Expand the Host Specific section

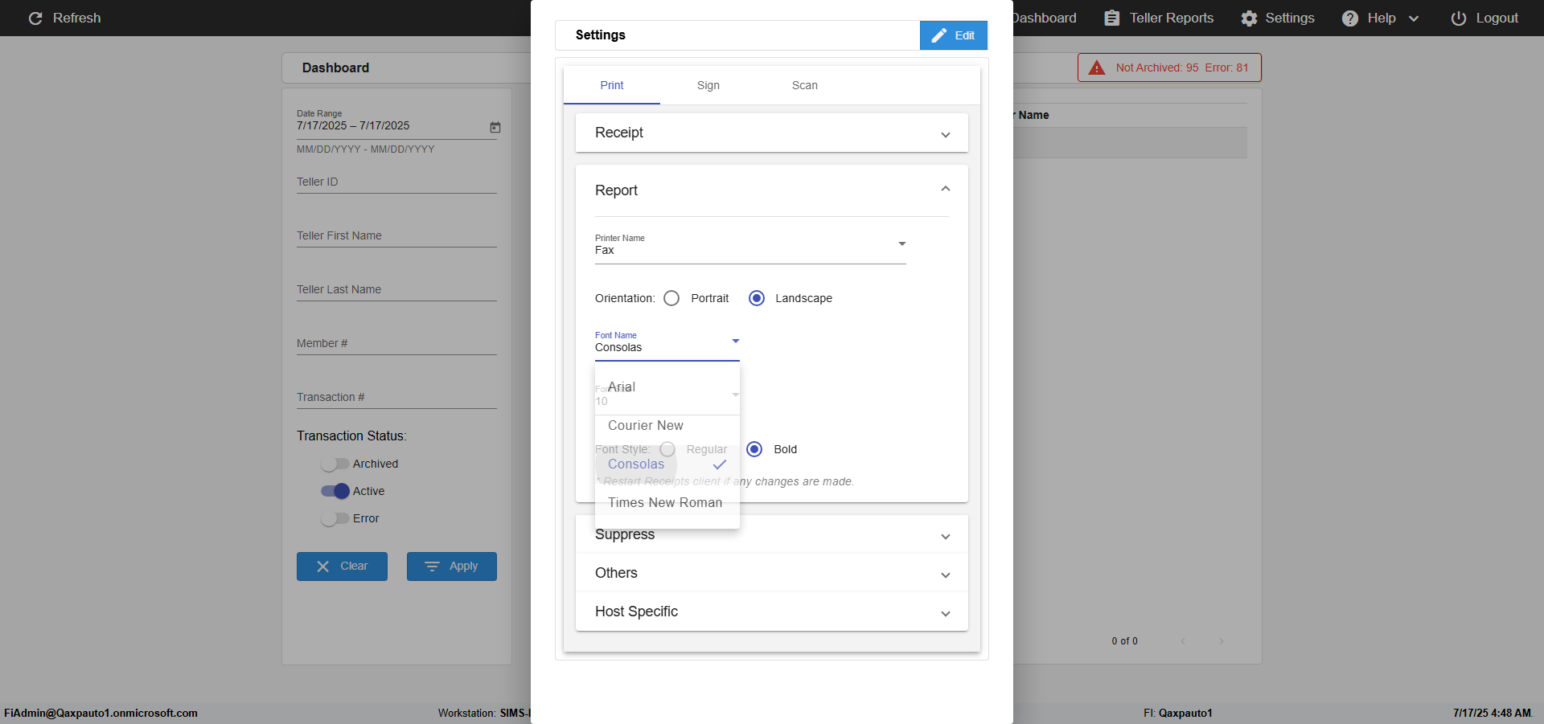click(772, 612)
